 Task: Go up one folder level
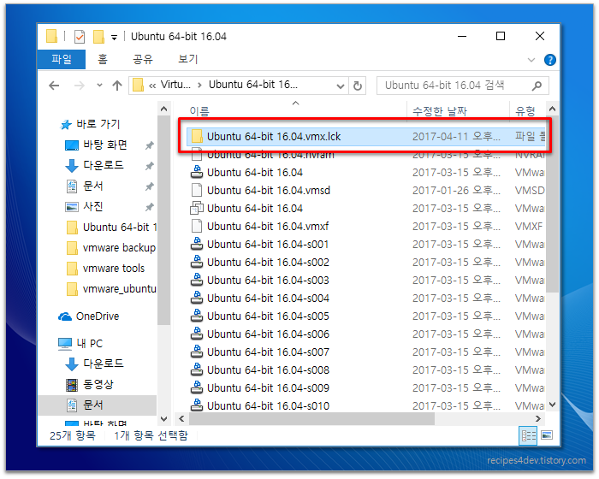click(x=117, y=86)
